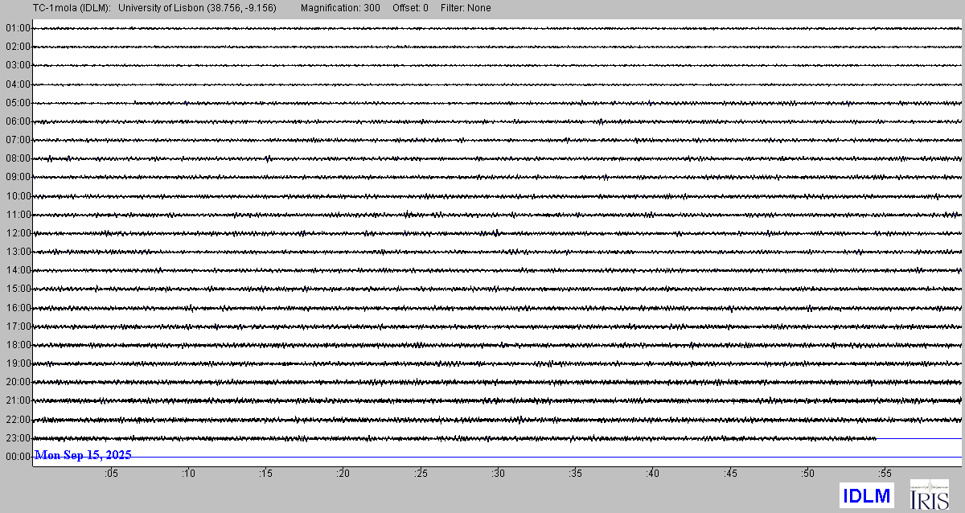Select the 01:00 hour row label

point(17,28)
